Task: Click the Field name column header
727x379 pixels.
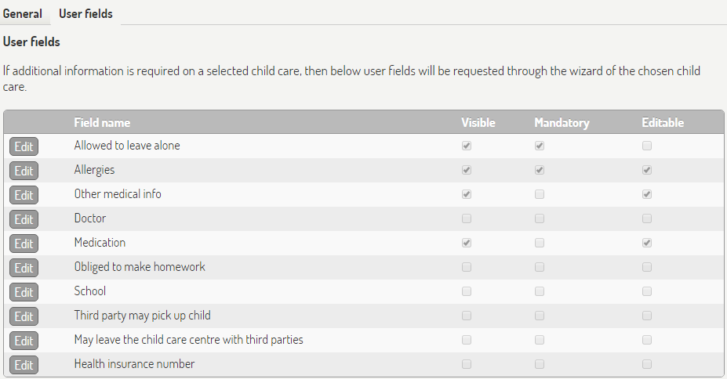Action: pos(102,122)
